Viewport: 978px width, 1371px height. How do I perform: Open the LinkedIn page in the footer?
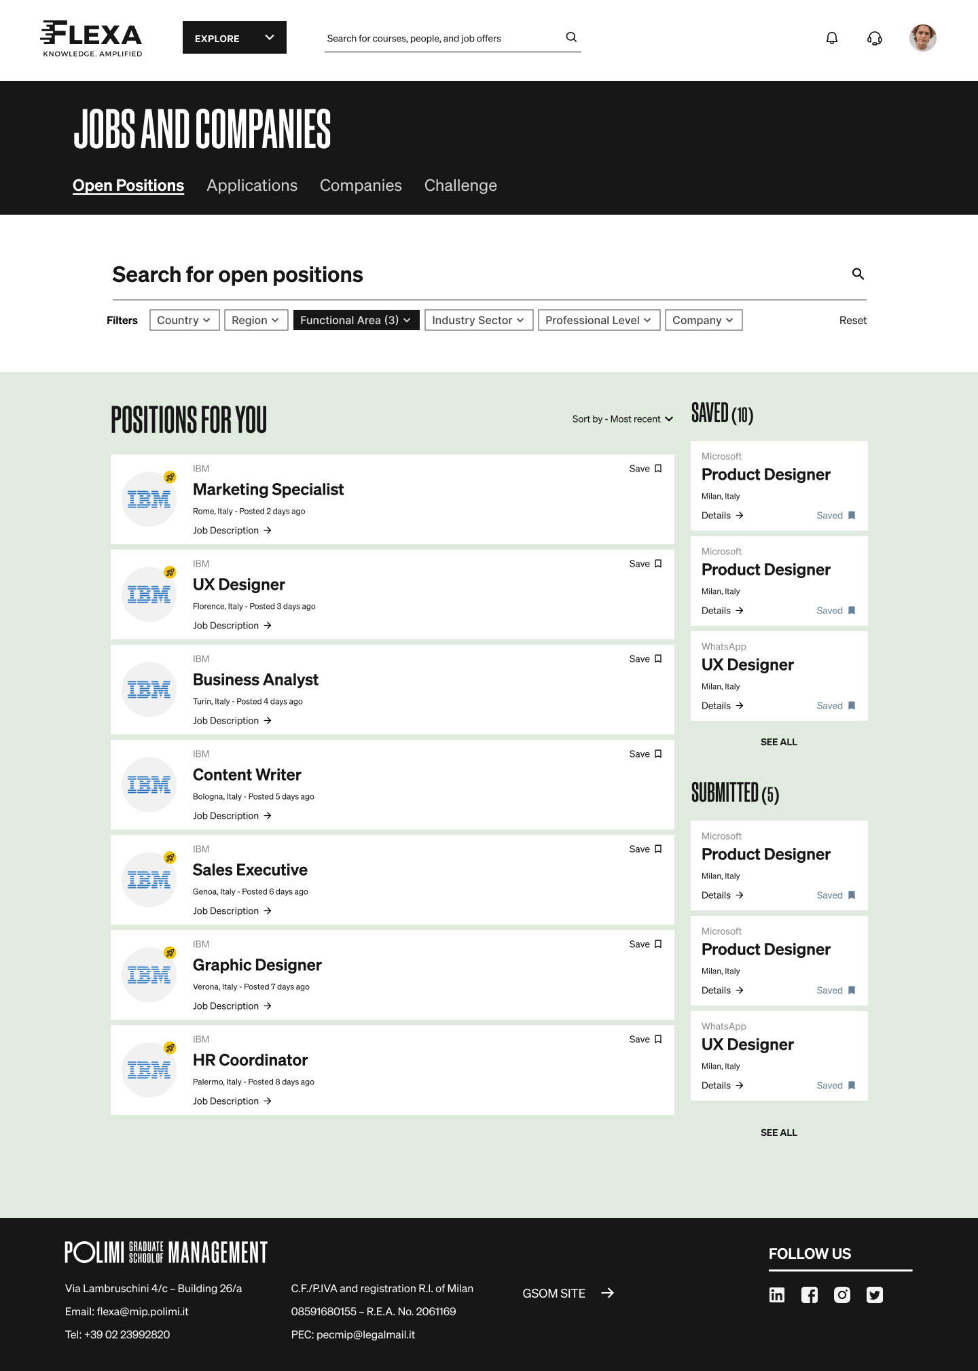777,1295
